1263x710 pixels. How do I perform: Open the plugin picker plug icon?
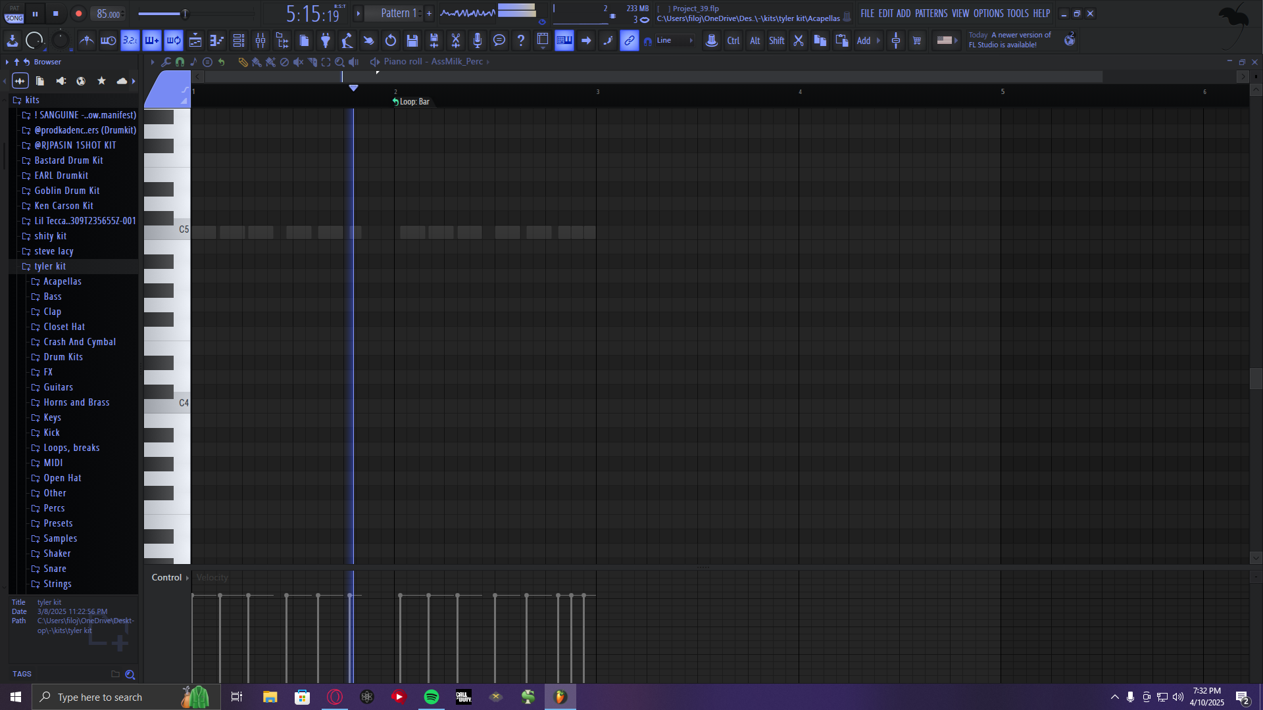325,41
